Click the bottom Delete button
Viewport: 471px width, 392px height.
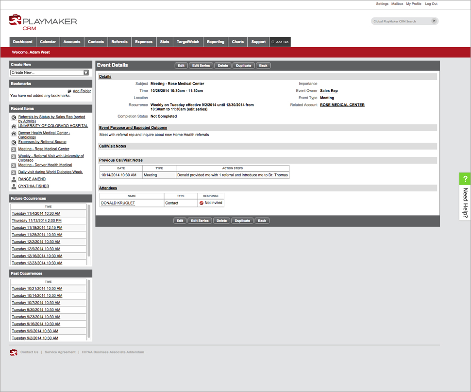click(x=222, y=221)
